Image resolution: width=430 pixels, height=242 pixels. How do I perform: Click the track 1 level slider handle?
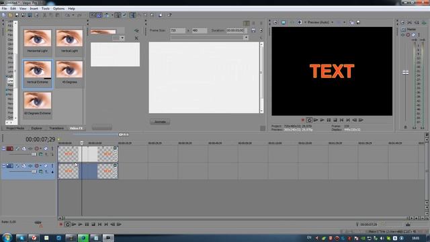click(x=34, y=155)
